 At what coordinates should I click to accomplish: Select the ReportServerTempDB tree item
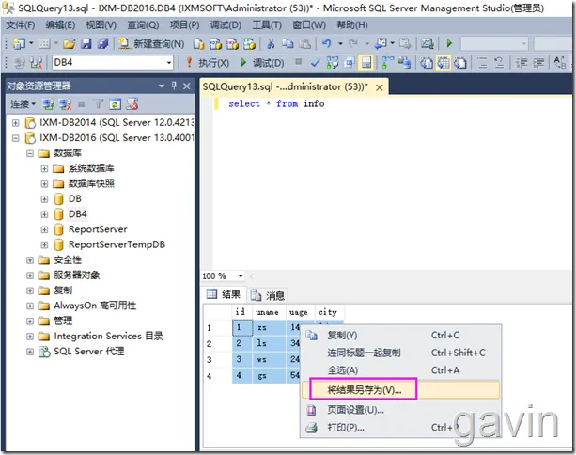click(x=117, y=244)
